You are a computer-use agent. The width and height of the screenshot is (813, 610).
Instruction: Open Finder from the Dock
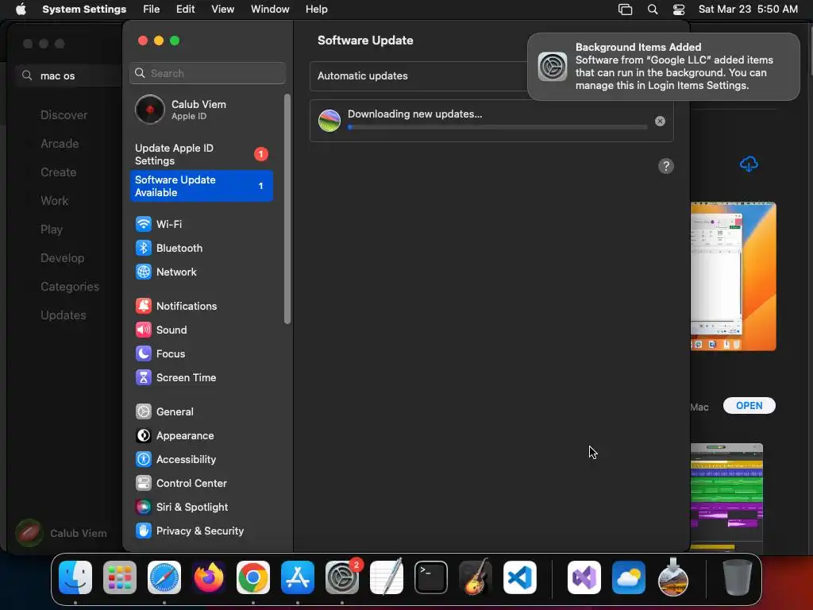click(75, 577)
